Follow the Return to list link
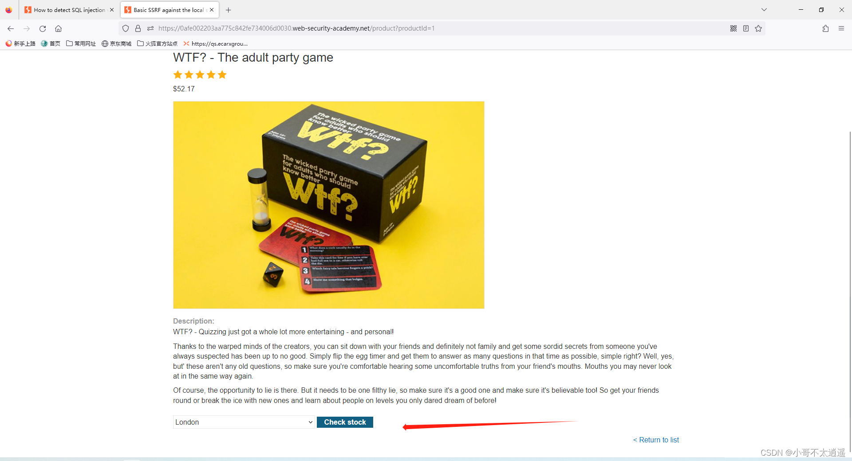852x461 pixels. tap(656, 440)
